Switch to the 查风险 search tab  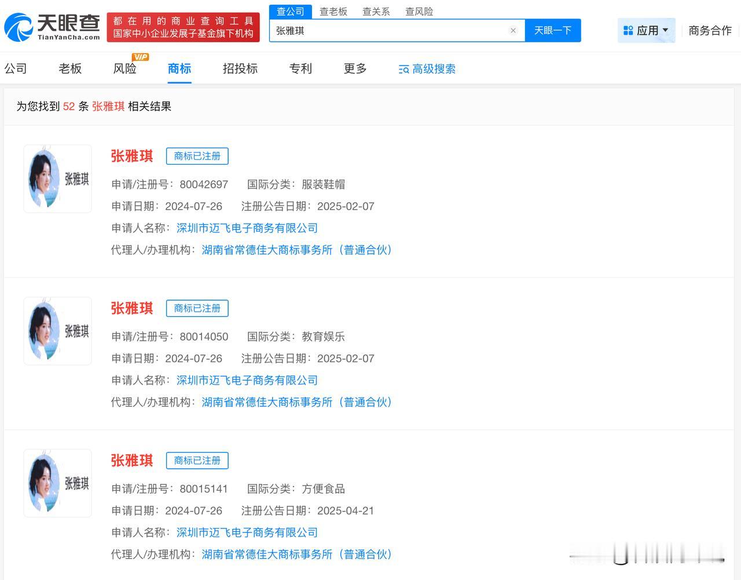(419, 12)
